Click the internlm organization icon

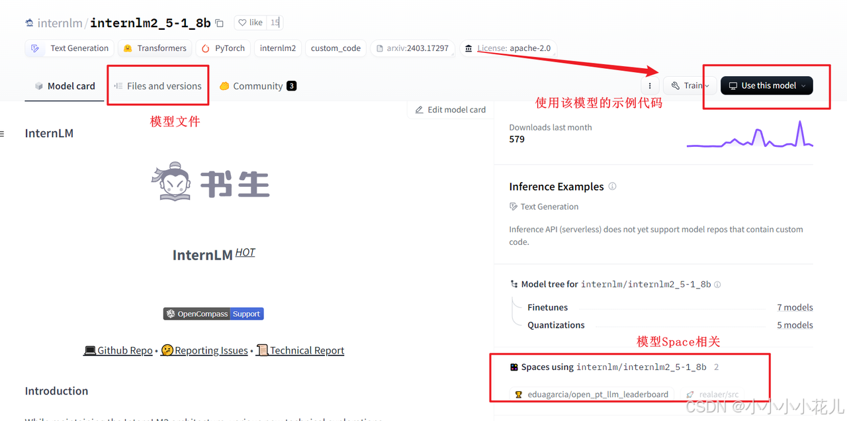tap(29, 22)
